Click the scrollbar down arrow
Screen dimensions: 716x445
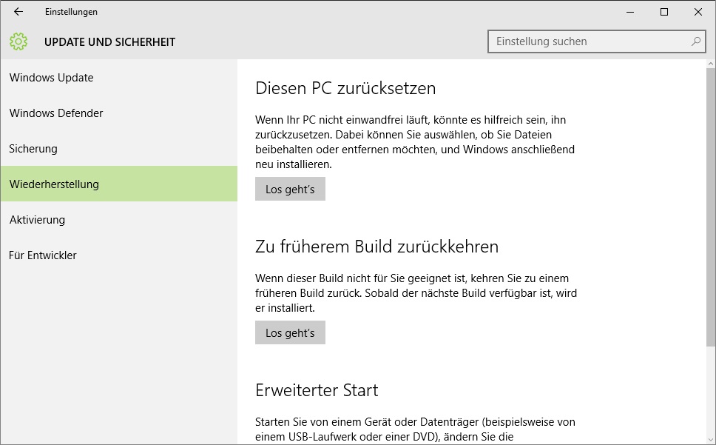710,439
